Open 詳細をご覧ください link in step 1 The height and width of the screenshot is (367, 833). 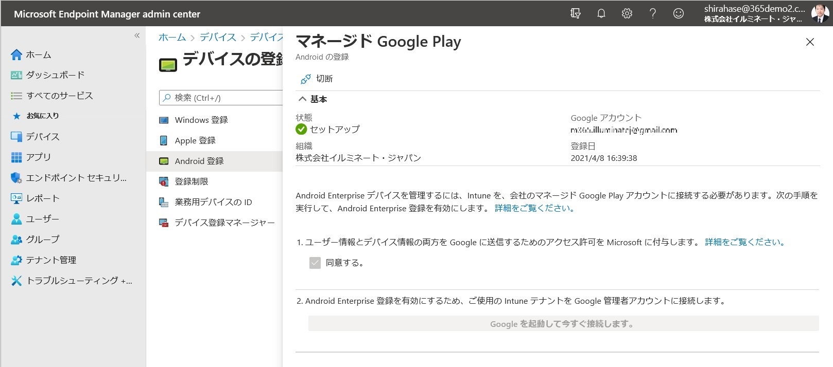744,242
